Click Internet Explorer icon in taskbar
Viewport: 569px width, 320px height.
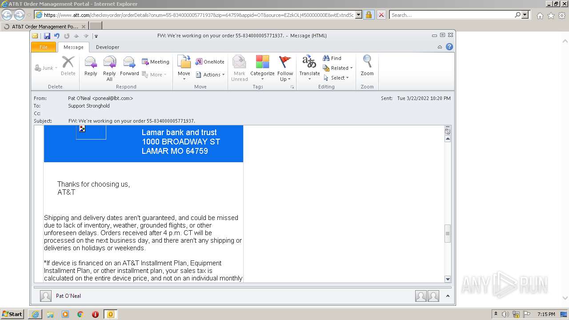click(35, 314)
